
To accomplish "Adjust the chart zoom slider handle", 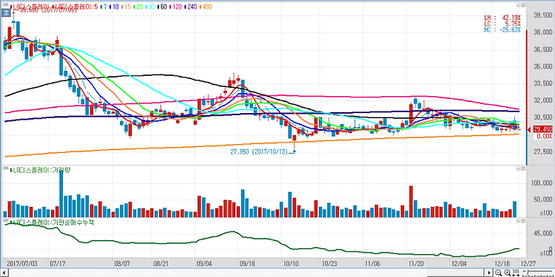I will [528, 272].
